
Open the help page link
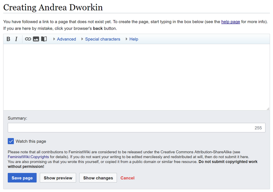pos(231,22)
